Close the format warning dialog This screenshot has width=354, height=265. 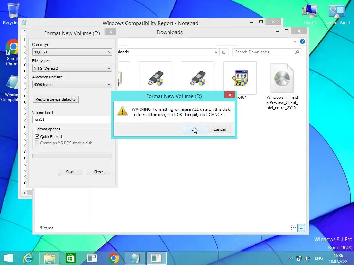click(x=230, y=95)
